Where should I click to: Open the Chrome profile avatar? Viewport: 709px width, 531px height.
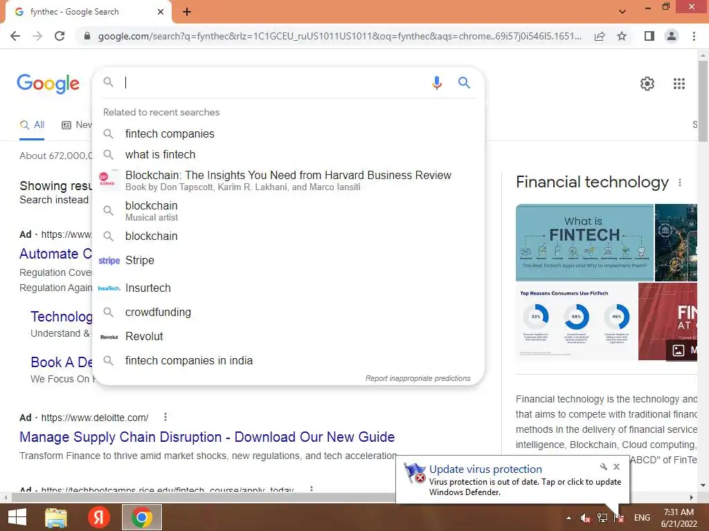pos(672,36)
